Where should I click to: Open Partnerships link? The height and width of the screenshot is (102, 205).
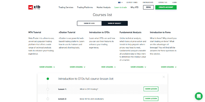point(148,2)
